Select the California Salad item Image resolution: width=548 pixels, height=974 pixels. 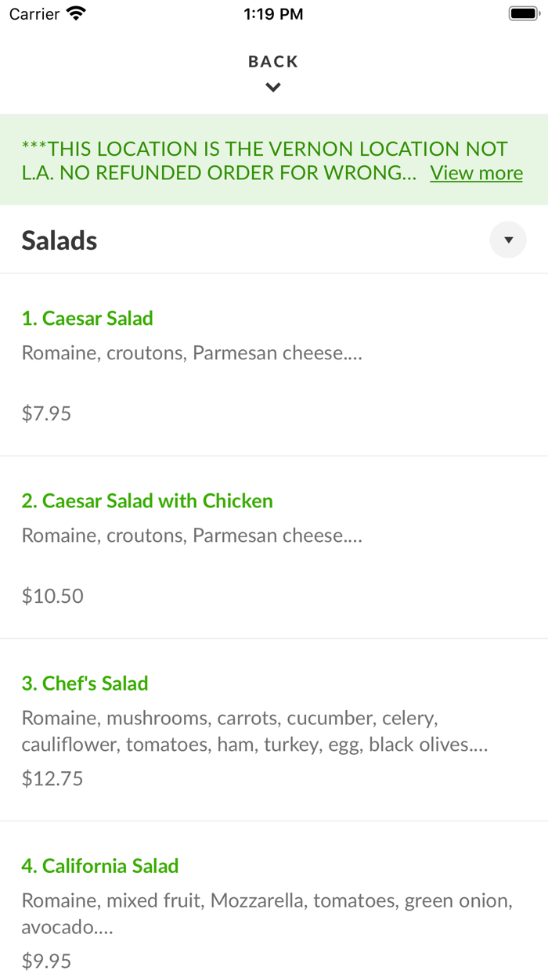point(99,865)
